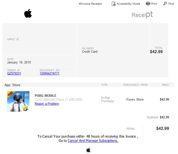Click the Apple logo at top
The image size is (178, 154).
[x=28, y=13]
